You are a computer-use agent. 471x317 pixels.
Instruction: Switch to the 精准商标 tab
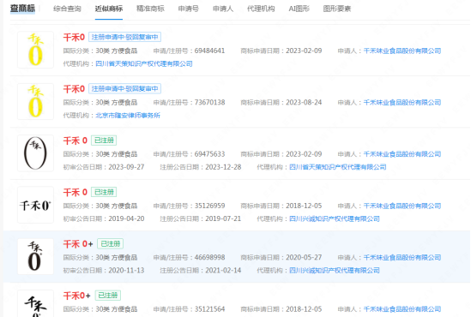coord(150,9)
